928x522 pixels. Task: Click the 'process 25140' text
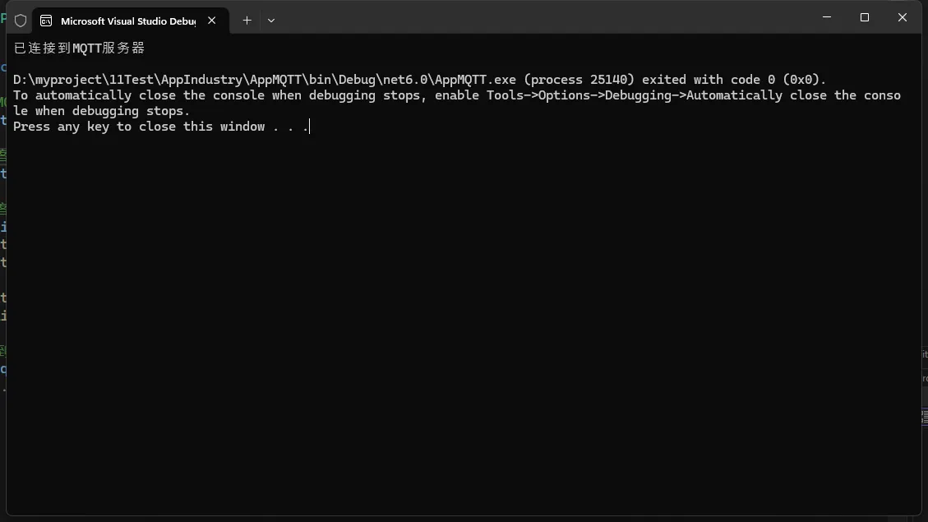coord(583,80)
